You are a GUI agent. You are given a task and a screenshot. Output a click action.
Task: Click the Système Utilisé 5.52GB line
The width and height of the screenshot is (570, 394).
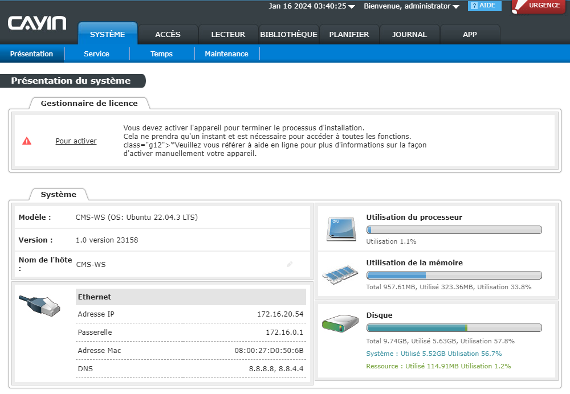tap(434, 354)
